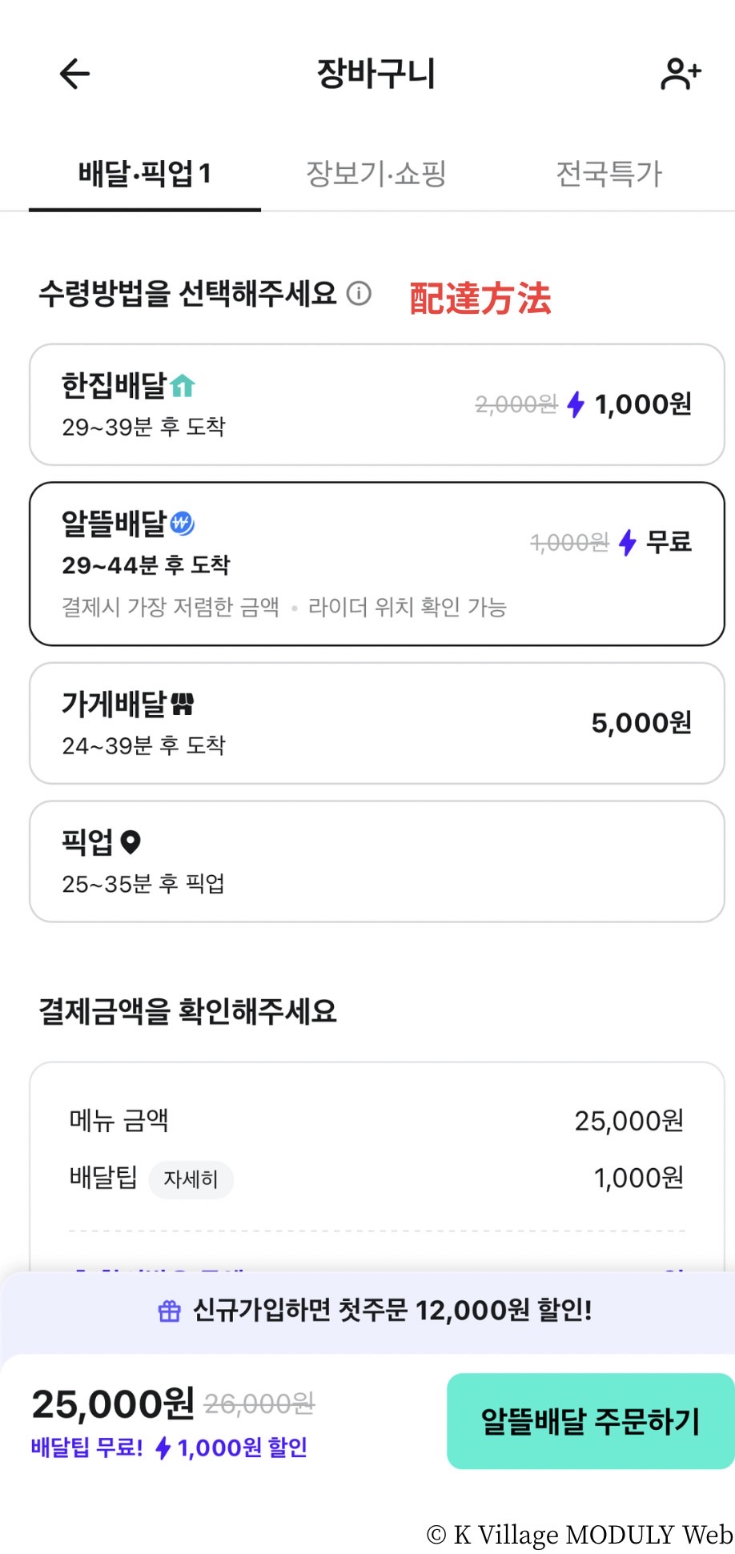Tap the lightning icon beside 1,000원 price
This screenshot has height=1554, width=735.
tap(576, 404)
